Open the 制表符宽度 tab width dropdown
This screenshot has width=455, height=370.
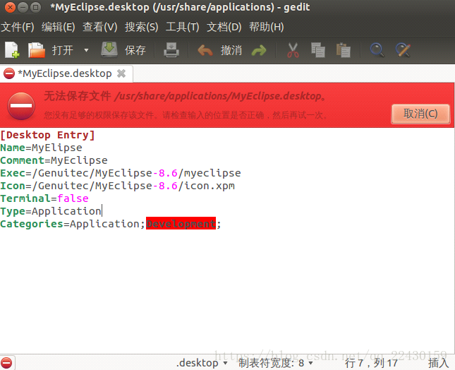coord(276,363)
